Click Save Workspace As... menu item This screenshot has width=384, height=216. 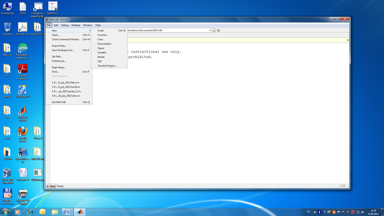tap(69, 50)
